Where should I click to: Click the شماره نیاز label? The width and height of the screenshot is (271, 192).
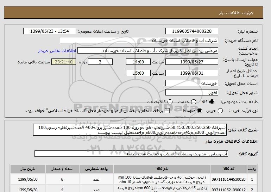click(248, 31)
